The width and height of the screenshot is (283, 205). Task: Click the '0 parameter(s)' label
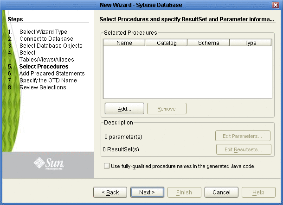click(x=123, y=137)
